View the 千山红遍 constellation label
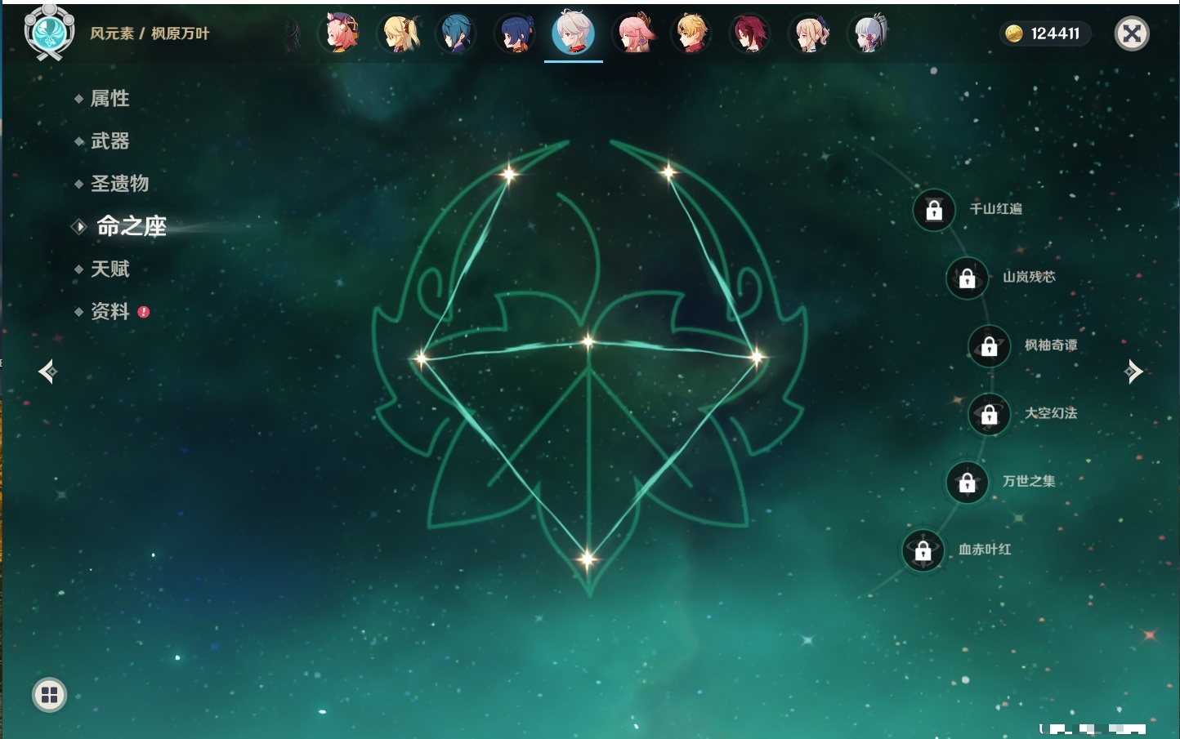 (x=995, y=209)
